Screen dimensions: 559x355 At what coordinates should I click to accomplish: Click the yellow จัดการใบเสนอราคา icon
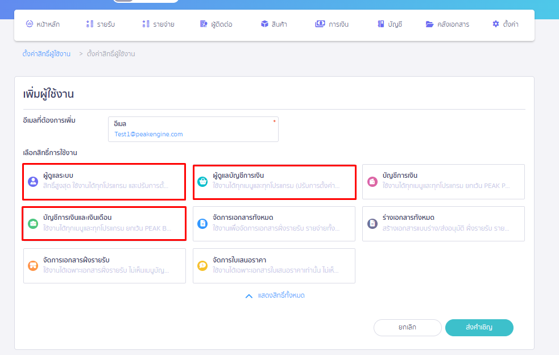pyautogui.click(x=202, y=265)
